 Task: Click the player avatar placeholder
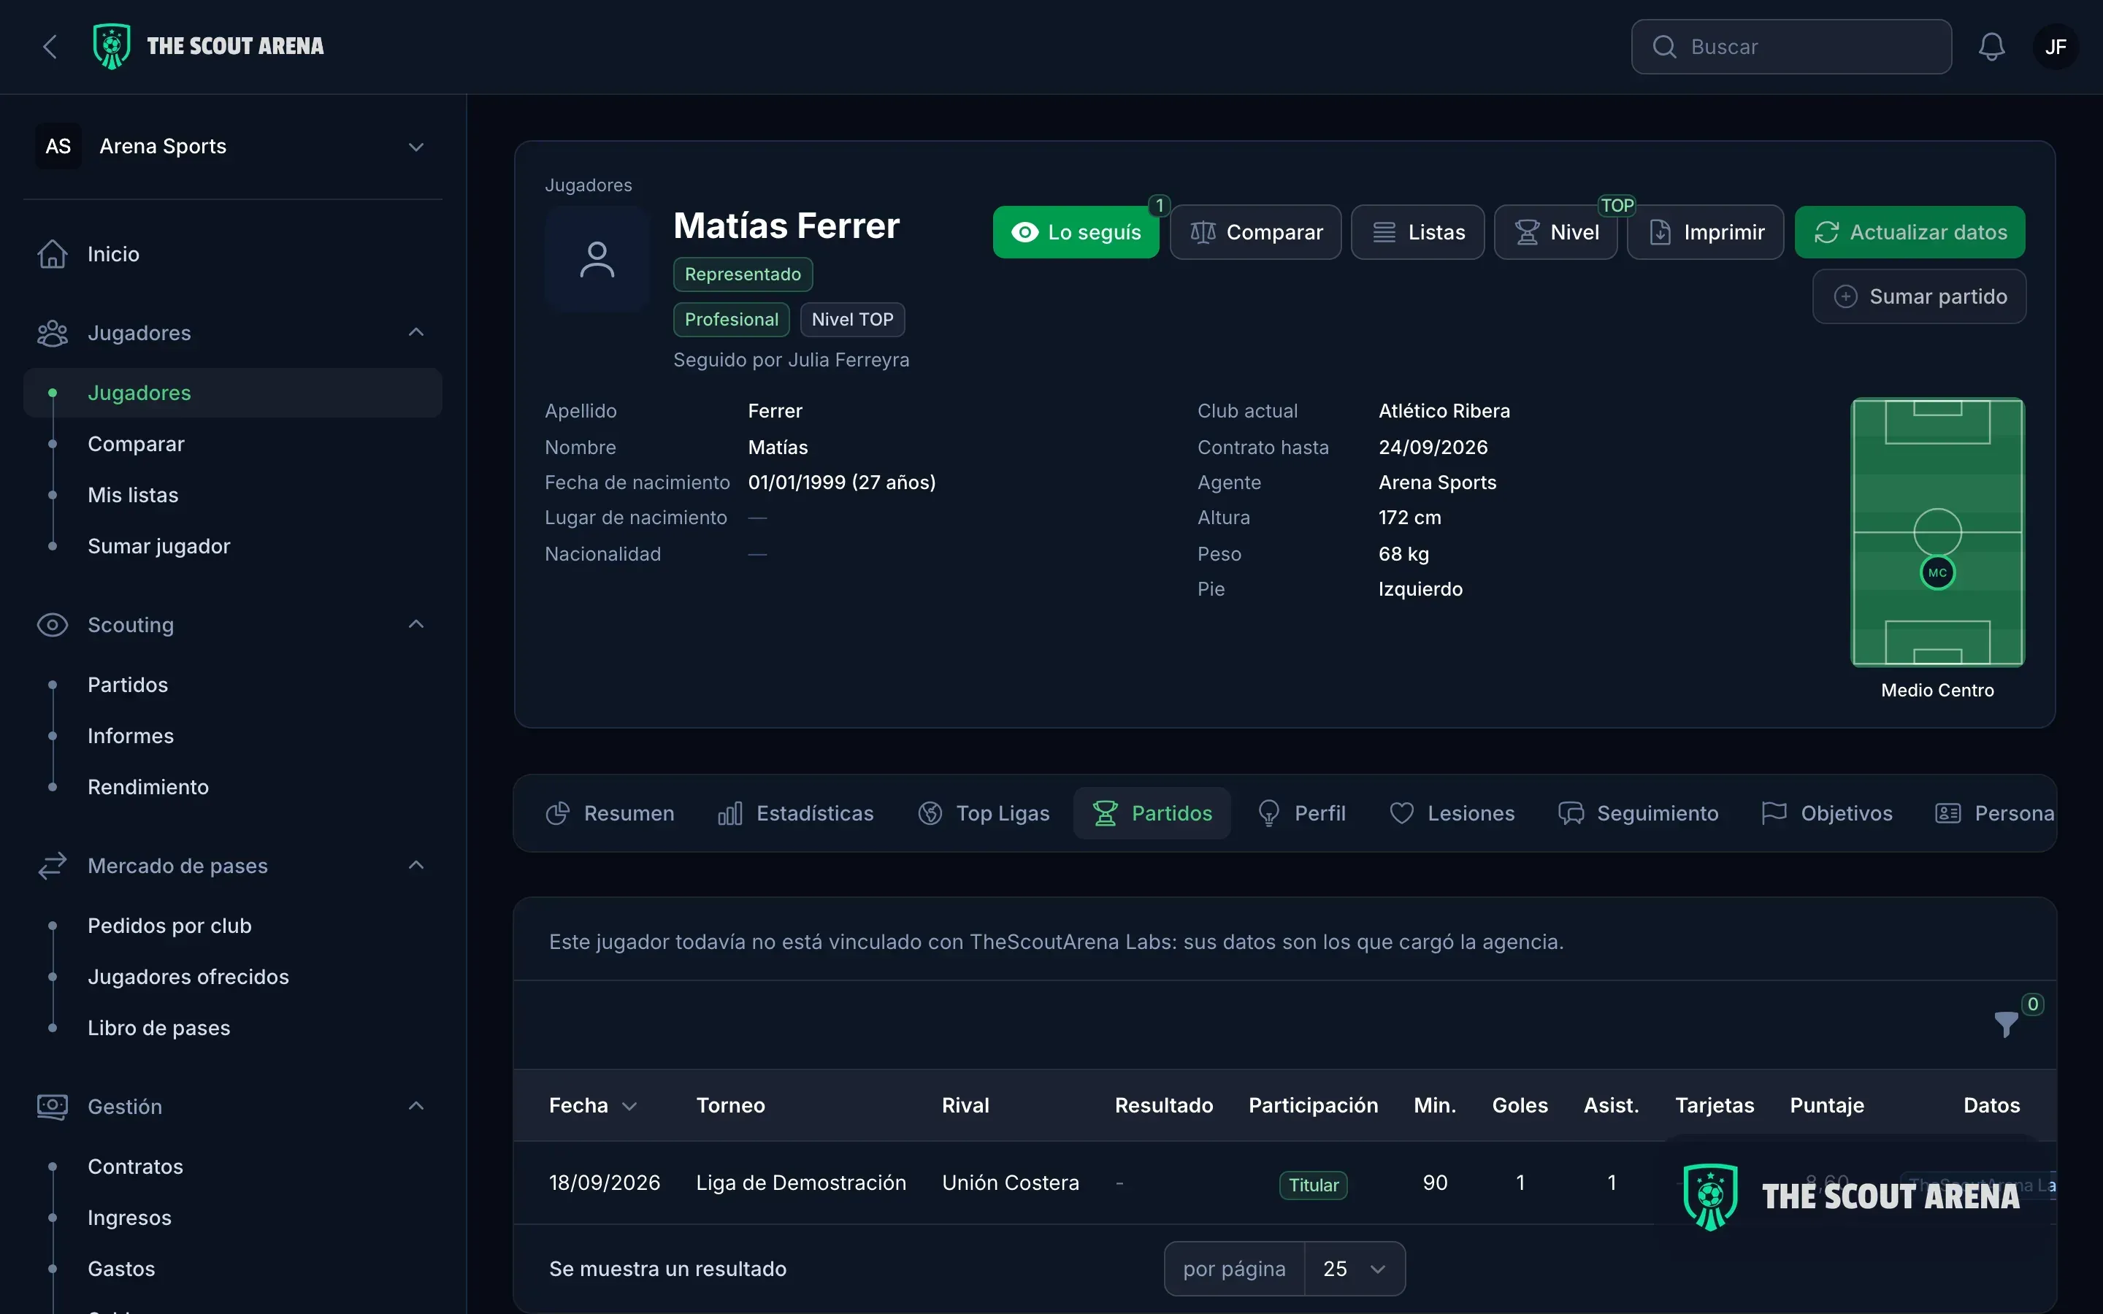pyautogui.click(x=597, y=259)
